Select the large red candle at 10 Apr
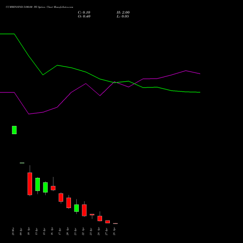 coord(30,184)
